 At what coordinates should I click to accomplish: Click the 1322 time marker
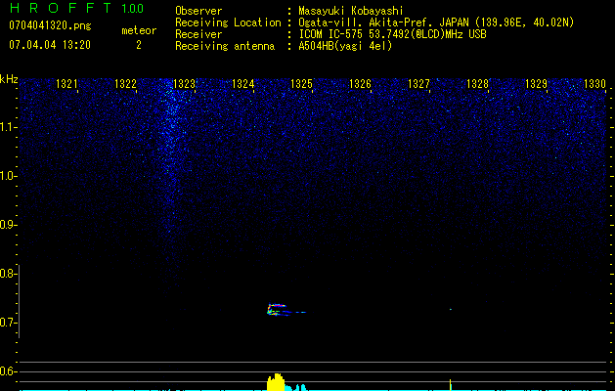[125, 84]
